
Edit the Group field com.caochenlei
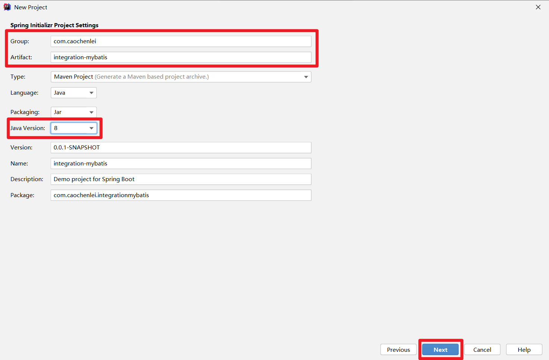pyautogui.click(x=181, y=41)
